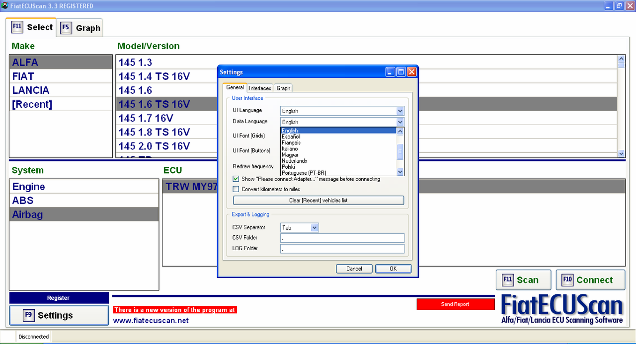The width and height of the screenshot is (636, 344).
Task: Switch to the Graph tab
Action: click(x=80, y=28)
